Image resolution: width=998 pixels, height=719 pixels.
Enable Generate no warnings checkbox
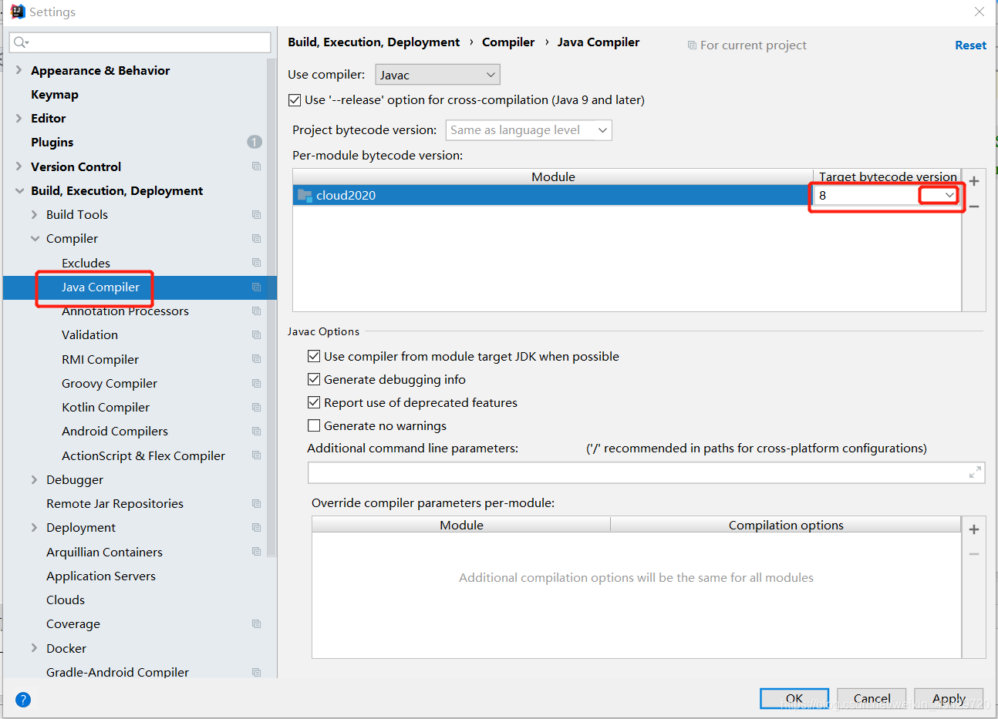(x=314, y=425)
